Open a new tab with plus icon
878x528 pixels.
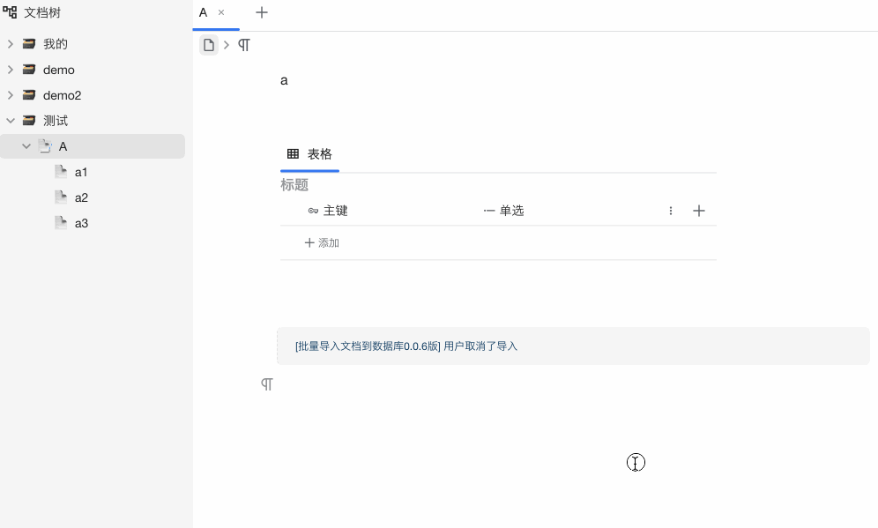click(262, 12)
